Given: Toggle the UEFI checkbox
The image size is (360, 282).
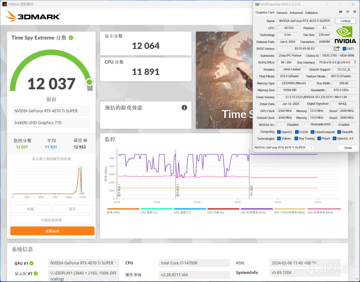Looking at the screenshot, I should pyautogui.click(x=344, y=49).
